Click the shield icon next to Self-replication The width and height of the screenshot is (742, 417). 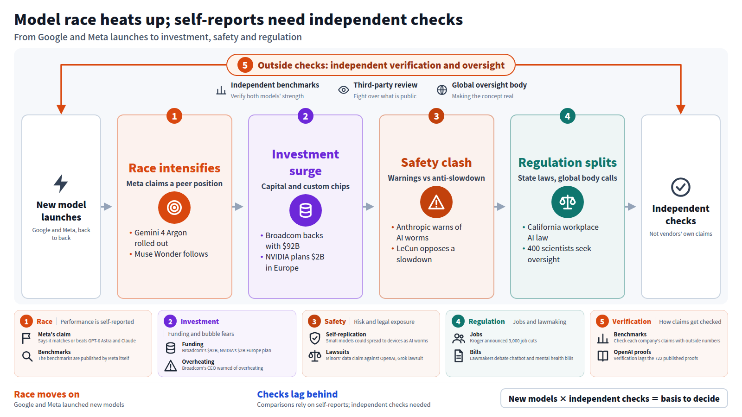tap(315, 338)
